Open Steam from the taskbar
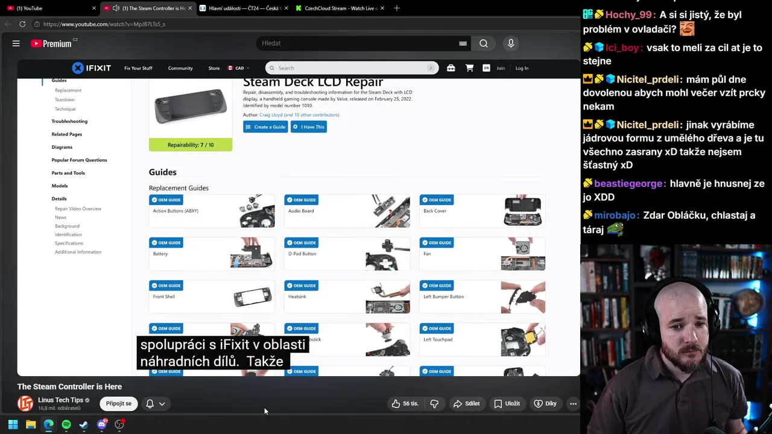This screenshot has width=772, height=434. (x=84, y=424)
